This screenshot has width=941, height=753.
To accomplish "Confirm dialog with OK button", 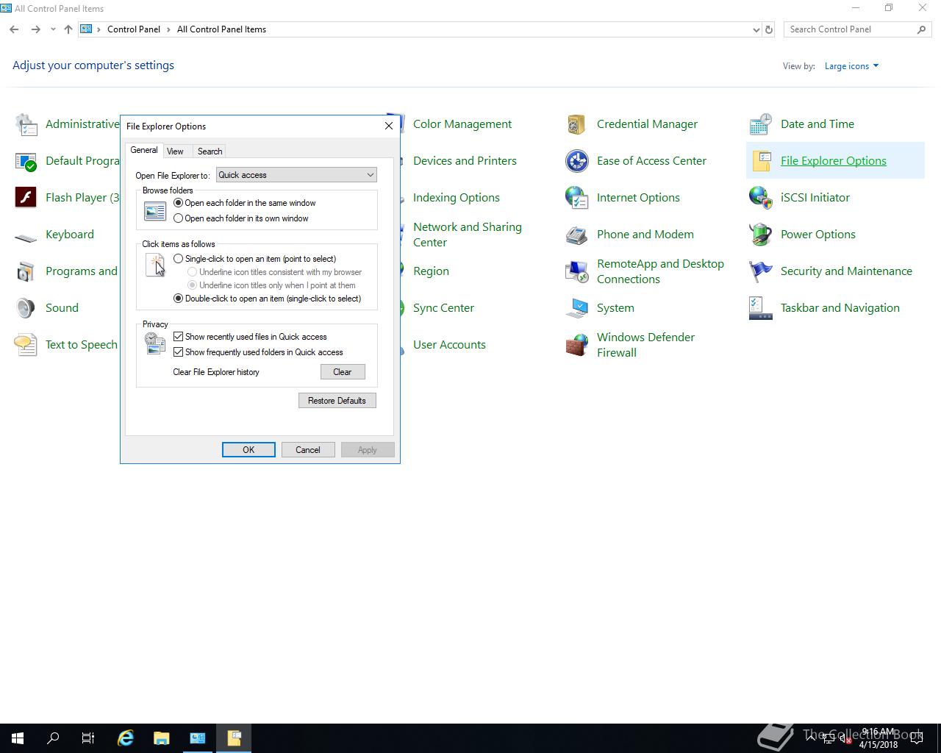I will coord(248,450).
